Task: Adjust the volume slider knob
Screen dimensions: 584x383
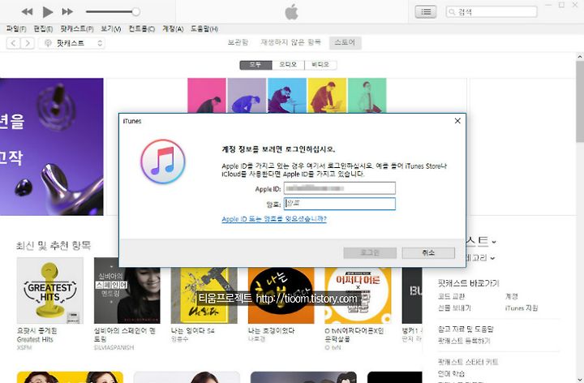Action: (x=136, y=11)
